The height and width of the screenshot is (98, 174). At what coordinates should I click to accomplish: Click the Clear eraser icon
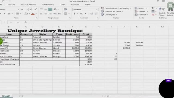tap(153, 15)
